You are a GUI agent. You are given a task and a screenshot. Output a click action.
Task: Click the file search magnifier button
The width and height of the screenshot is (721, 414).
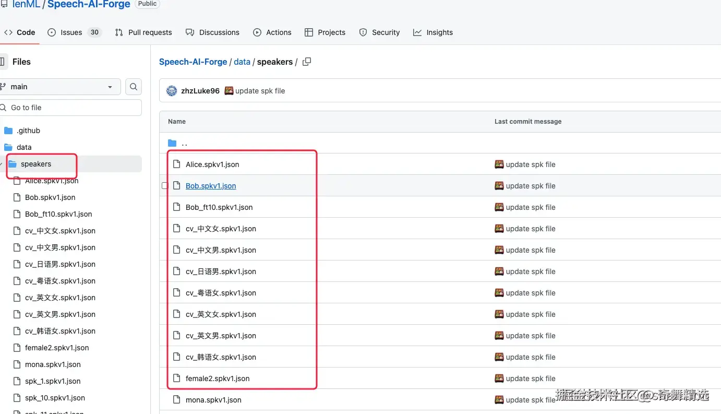click(134, 87)
